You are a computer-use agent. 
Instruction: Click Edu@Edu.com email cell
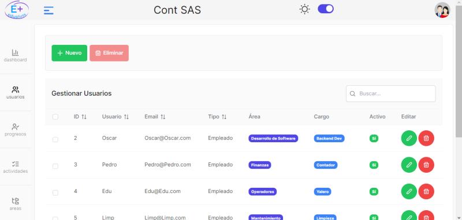(x=162, y=192)
